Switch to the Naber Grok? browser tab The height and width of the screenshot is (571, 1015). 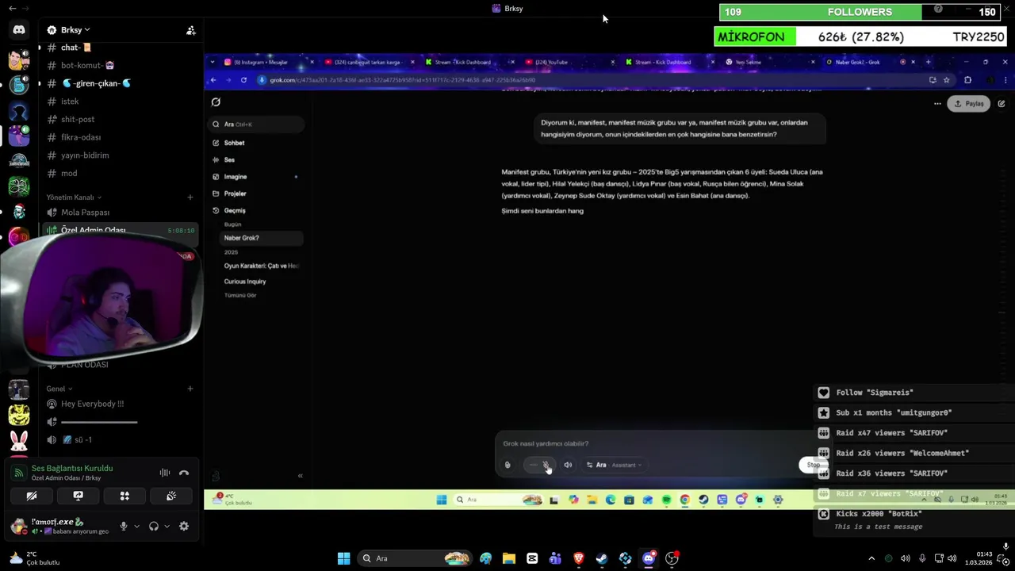tap(868, 62)
